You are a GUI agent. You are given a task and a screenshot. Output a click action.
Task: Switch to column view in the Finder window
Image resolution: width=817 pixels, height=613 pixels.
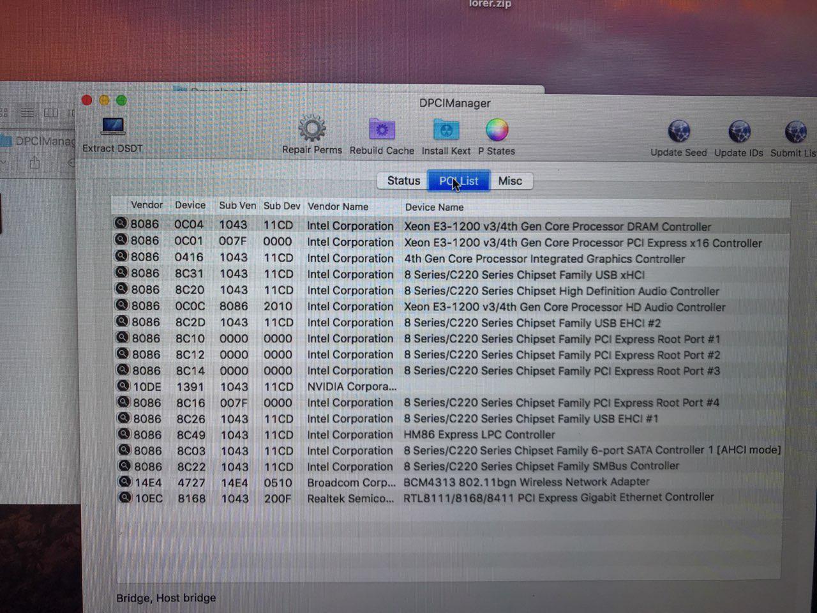coord(50,113)
